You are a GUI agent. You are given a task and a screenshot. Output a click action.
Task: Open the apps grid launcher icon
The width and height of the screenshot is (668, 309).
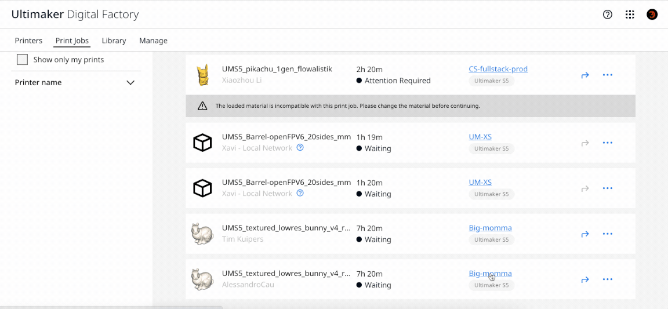coord(630,14)
